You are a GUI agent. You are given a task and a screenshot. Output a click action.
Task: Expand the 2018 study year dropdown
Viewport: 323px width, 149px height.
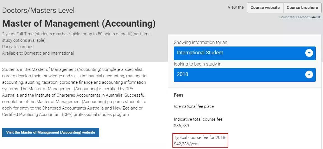point(238,74)
